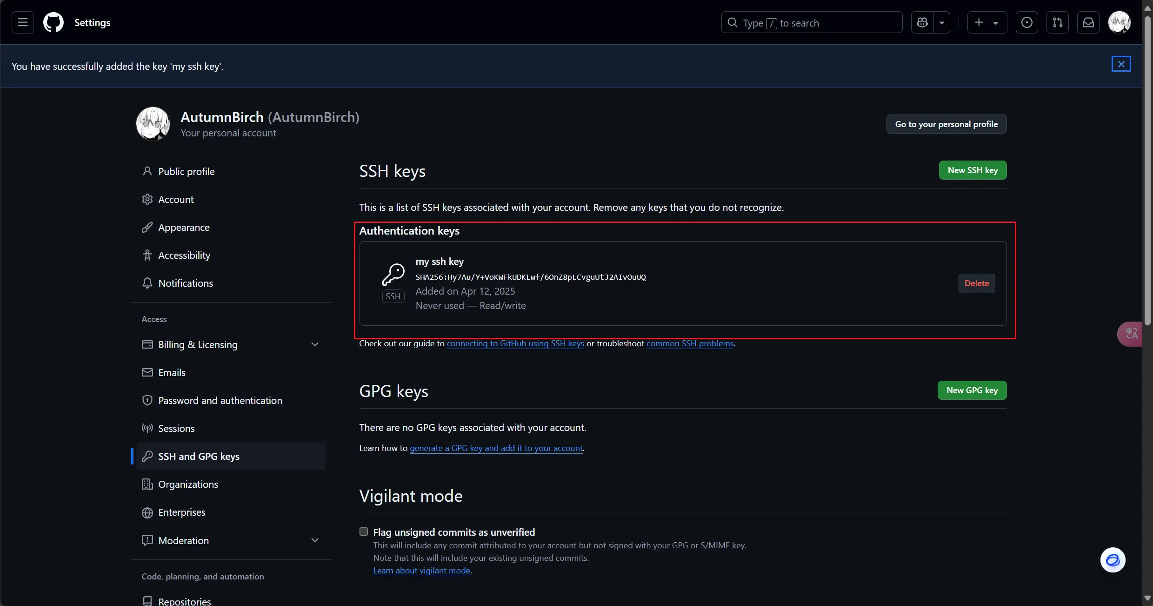Screen dimensions: 1153x606
Task: Click the page vertical scrollbar
Action: click(1147, 171)
